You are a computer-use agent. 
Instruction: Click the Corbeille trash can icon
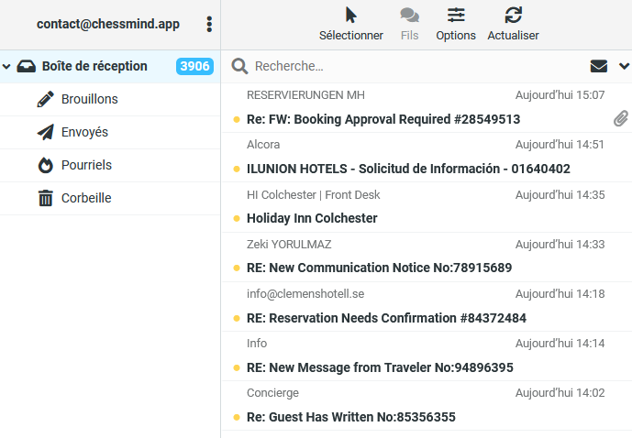(46, 198)
